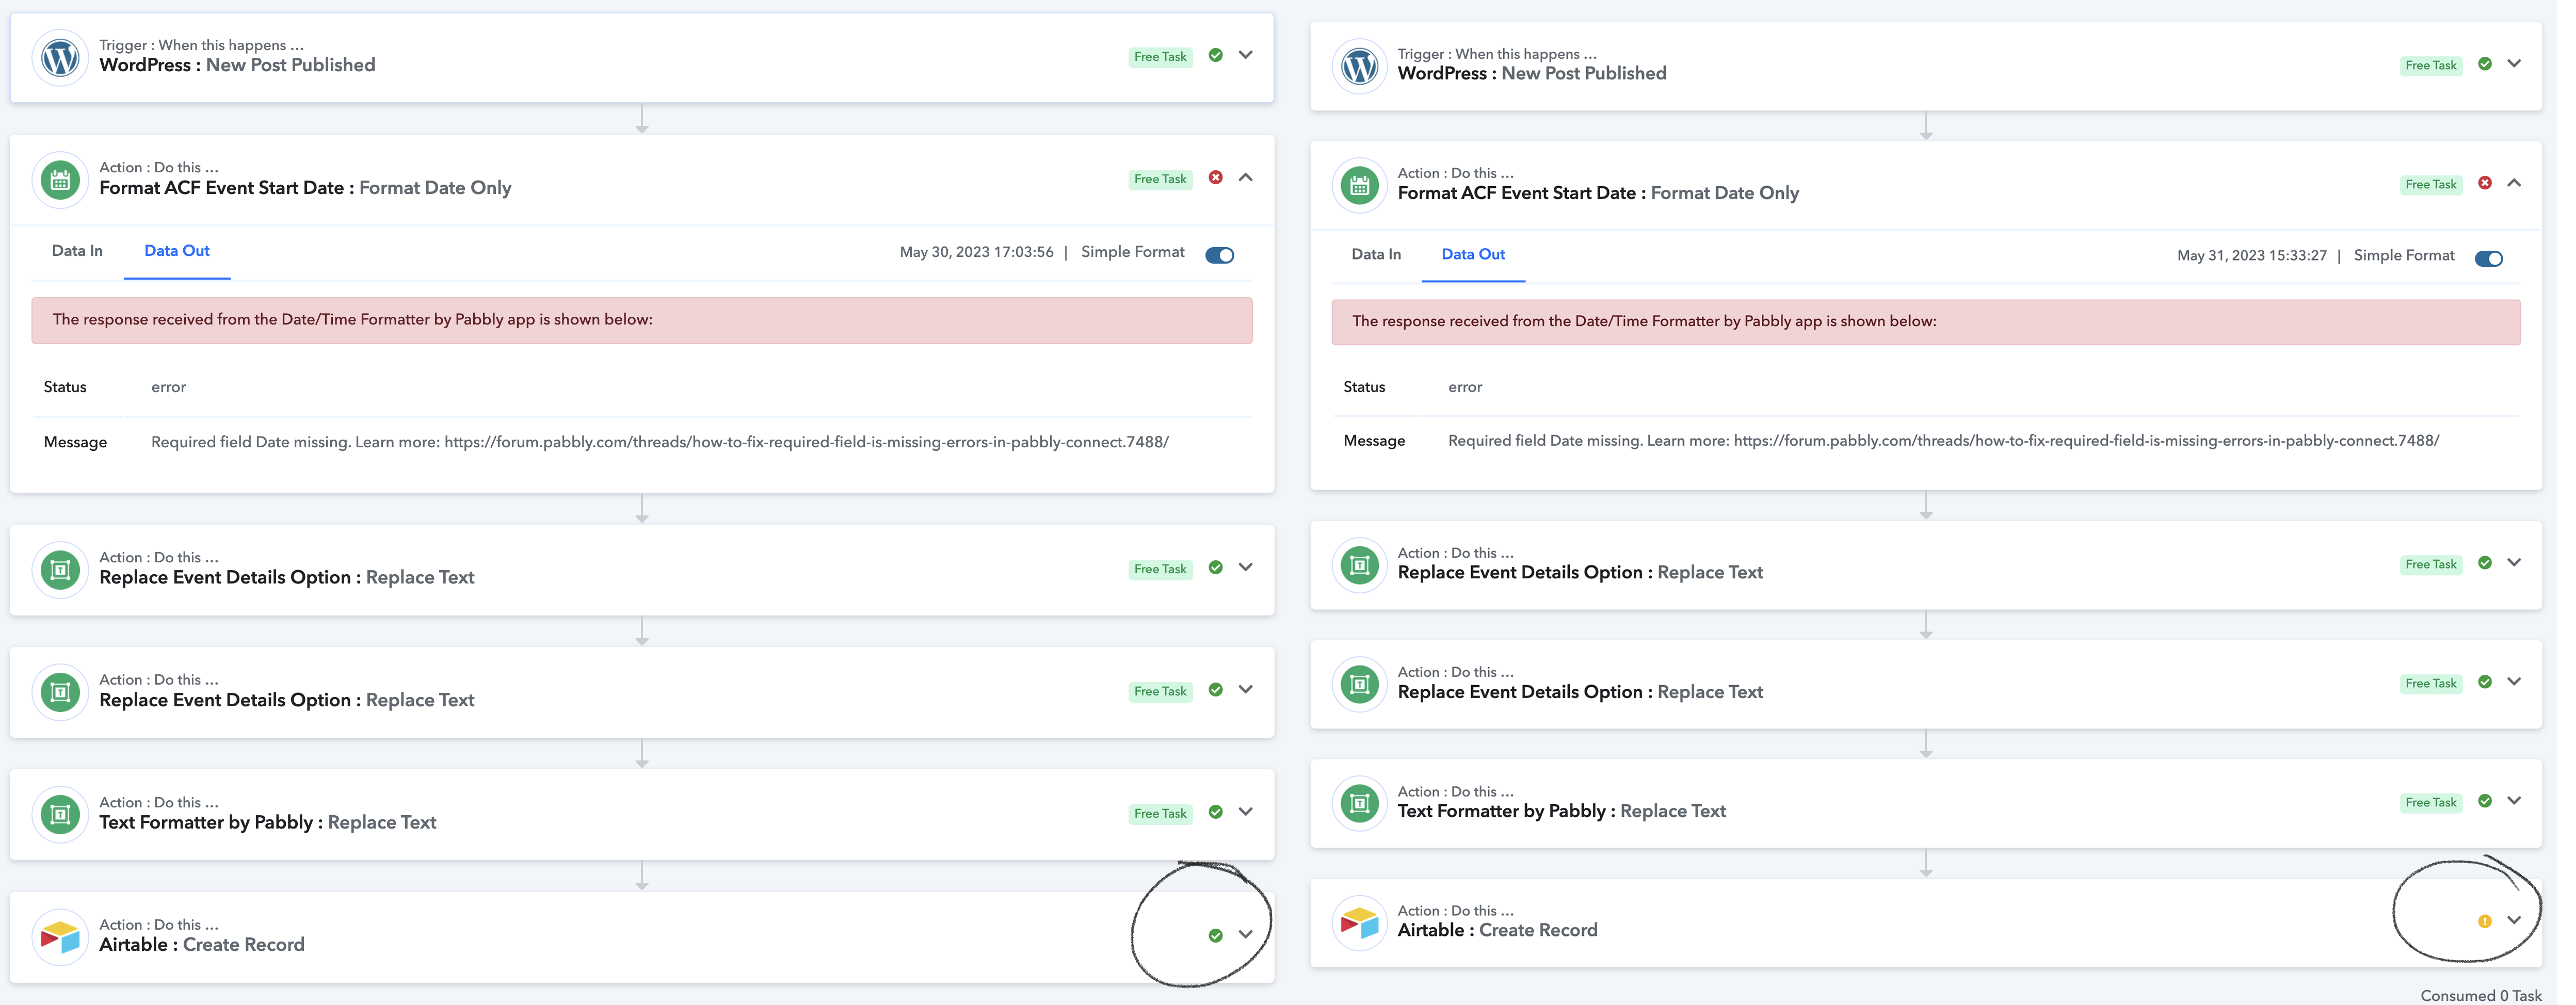The height and width of the screenshot is (1005, 2576).
Task: Click red error status icon on left Format ACF step
Action: [x=1215, y=178]
